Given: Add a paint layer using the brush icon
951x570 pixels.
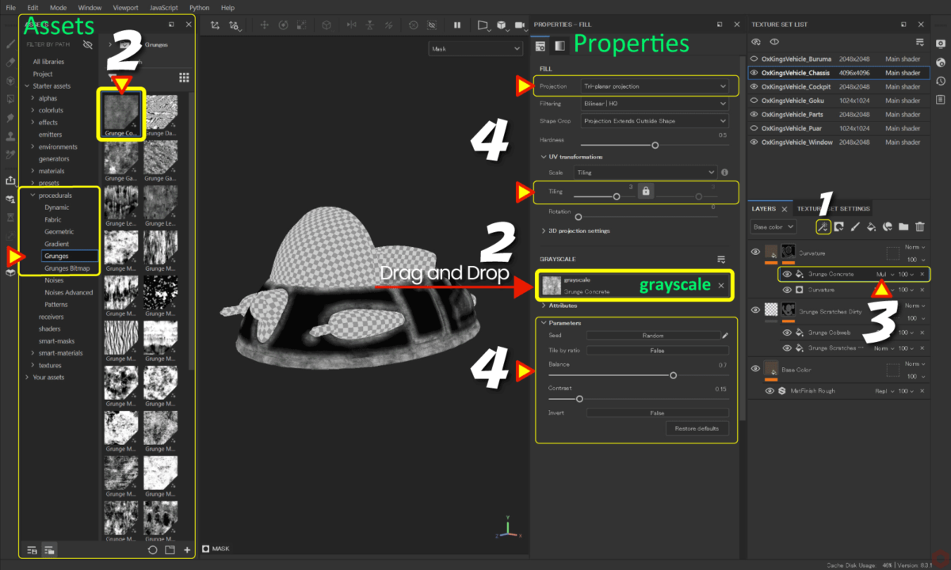Looking at the screenshot, I should tap(855, 226).
